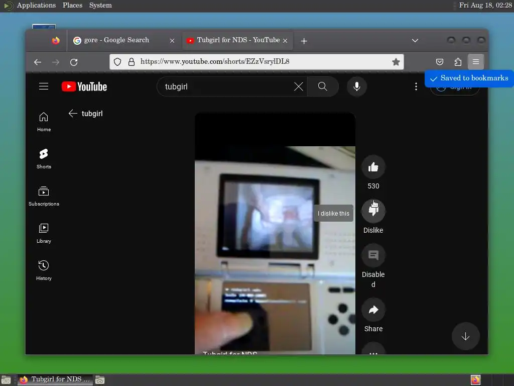Click the 530 likes count
514x386 pixels.
click(x=373, y=186)
